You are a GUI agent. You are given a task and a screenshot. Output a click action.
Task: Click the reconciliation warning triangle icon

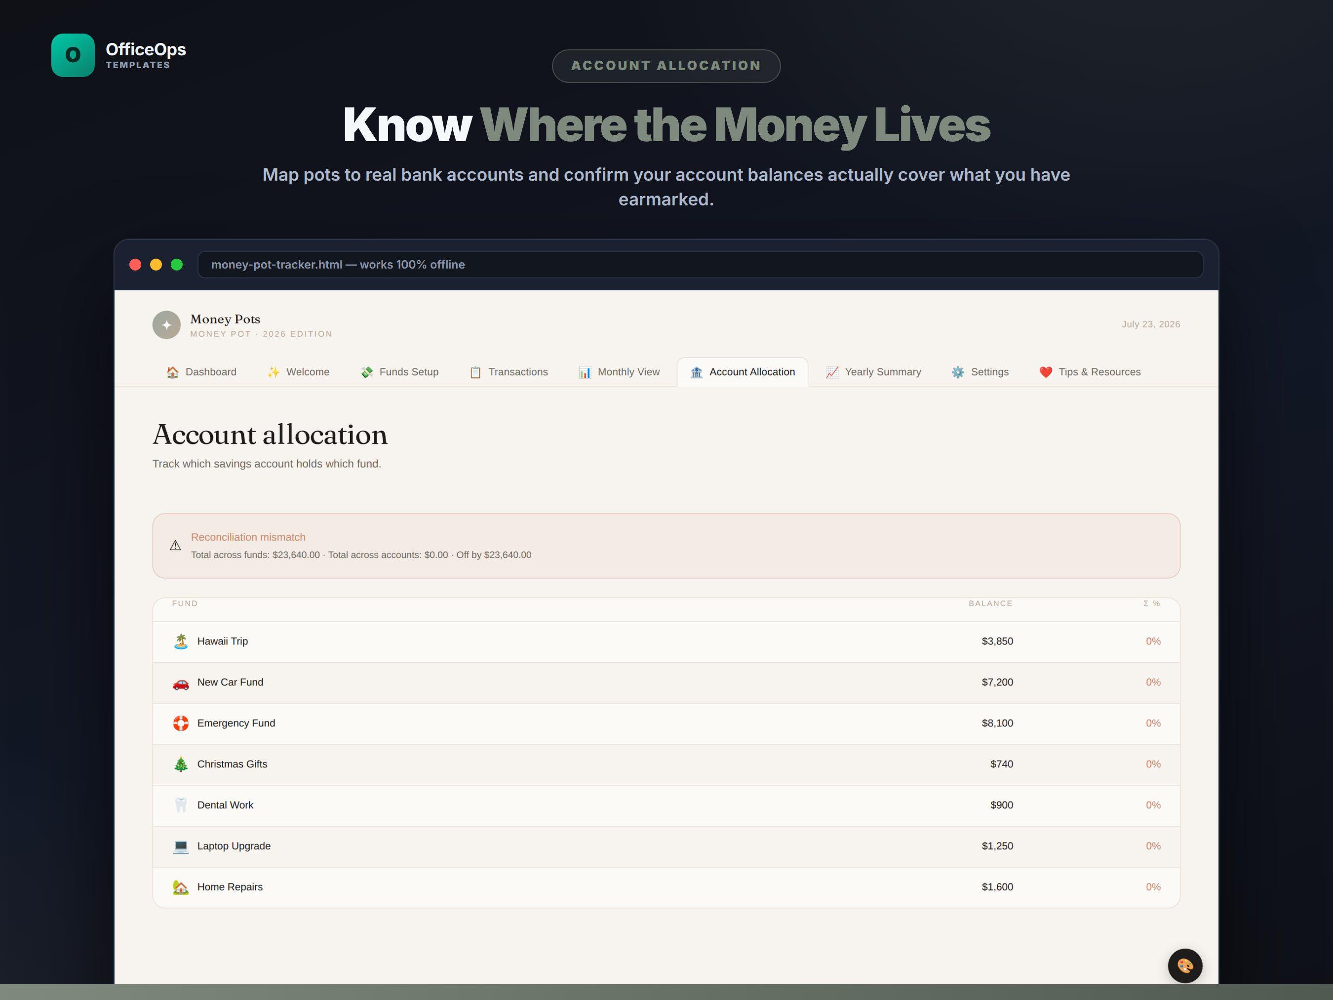click(175, 546)
